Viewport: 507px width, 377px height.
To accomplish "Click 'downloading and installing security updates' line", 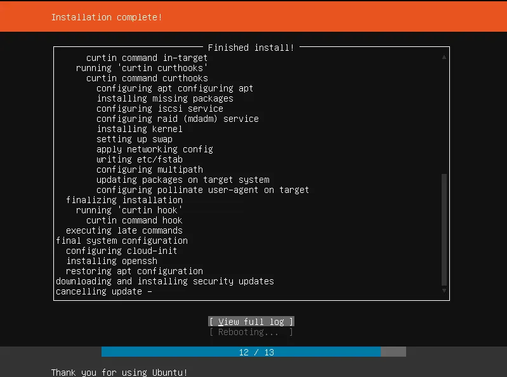I will [165, 281].
